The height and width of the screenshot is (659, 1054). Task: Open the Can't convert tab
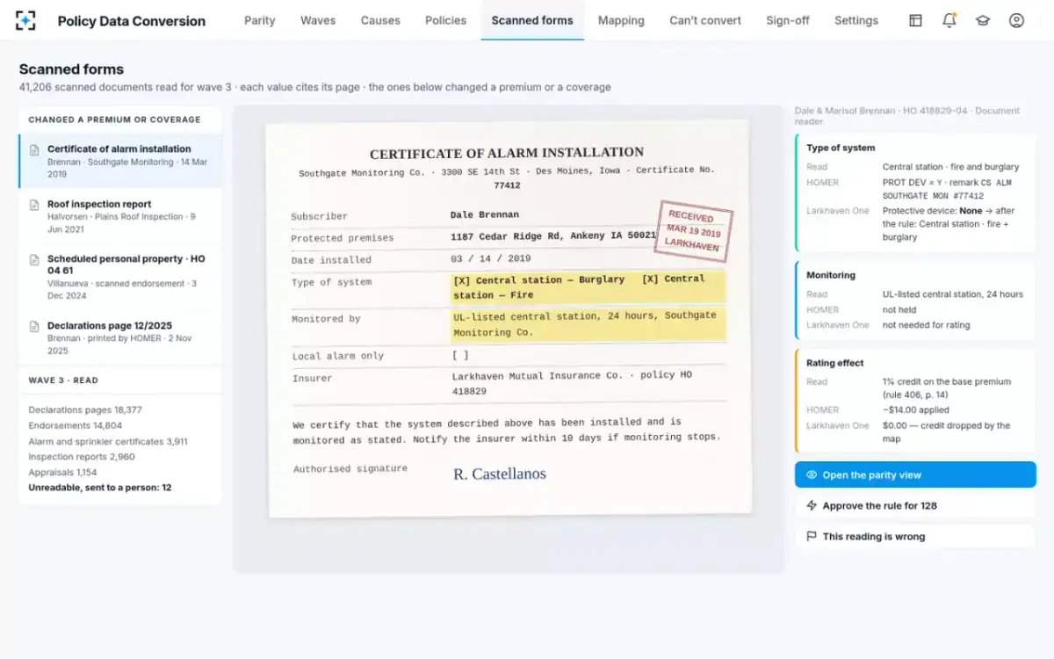pyautogui.click(x=705, y=20)
